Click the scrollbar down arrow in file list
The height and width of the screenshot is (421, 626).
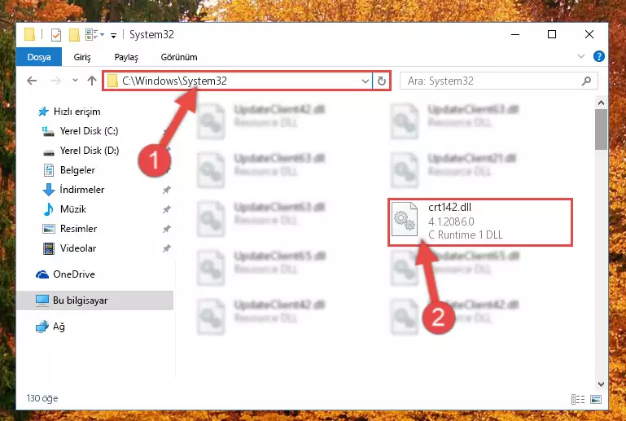(601, 384)
